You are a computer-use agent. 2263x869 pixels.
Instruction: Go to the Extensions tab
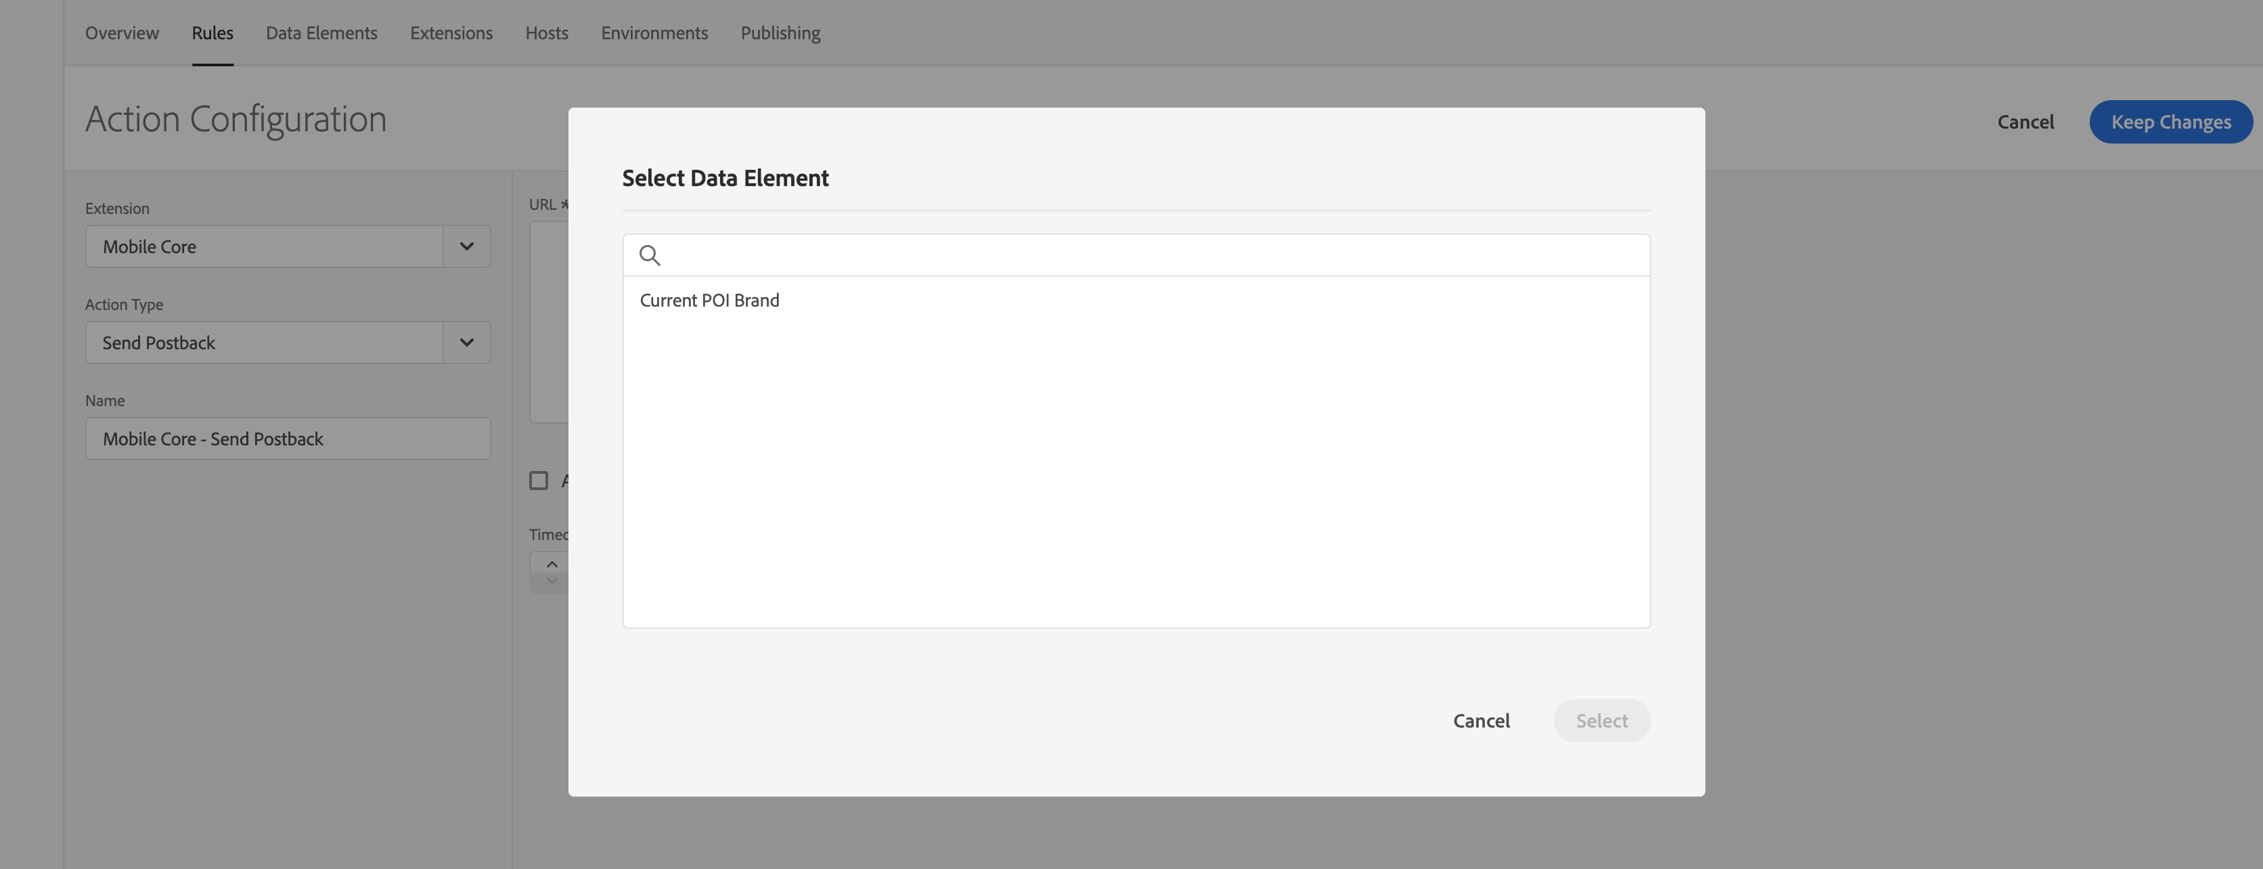click(x=451, y=33)
